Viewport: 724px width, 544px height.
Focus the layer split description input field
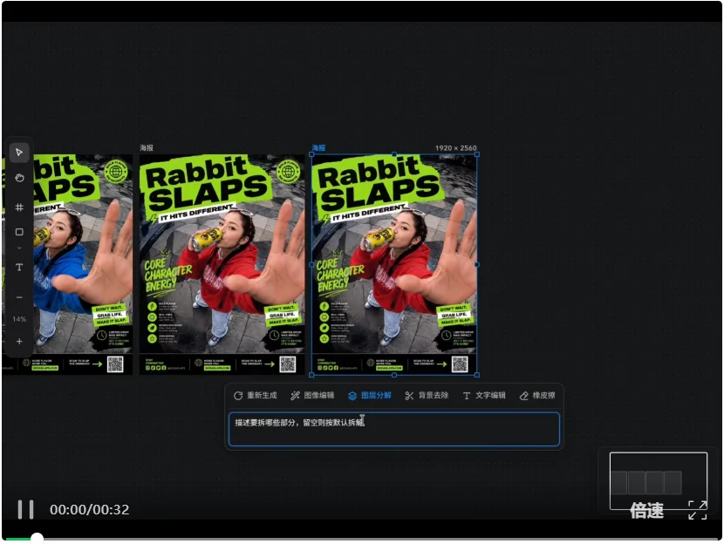(x=394, y=430)
